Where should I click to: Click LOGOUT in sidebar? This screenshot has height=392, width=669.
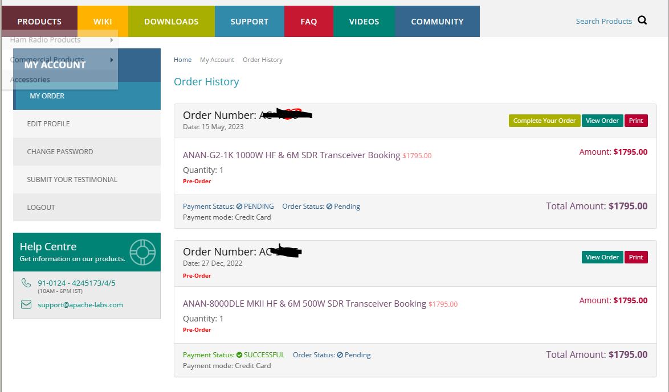87,208
